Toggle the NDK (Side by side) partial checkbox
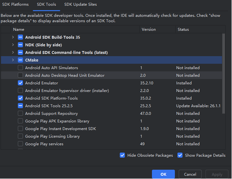The height and width of the screenshot is (179, 232). [x=20, y=45]
